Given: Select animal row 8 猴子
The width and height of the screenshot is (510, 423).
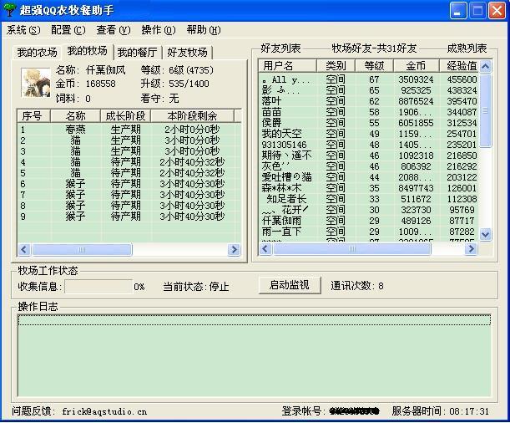Looking at the screenshot, I should click(x=129, y=206).
